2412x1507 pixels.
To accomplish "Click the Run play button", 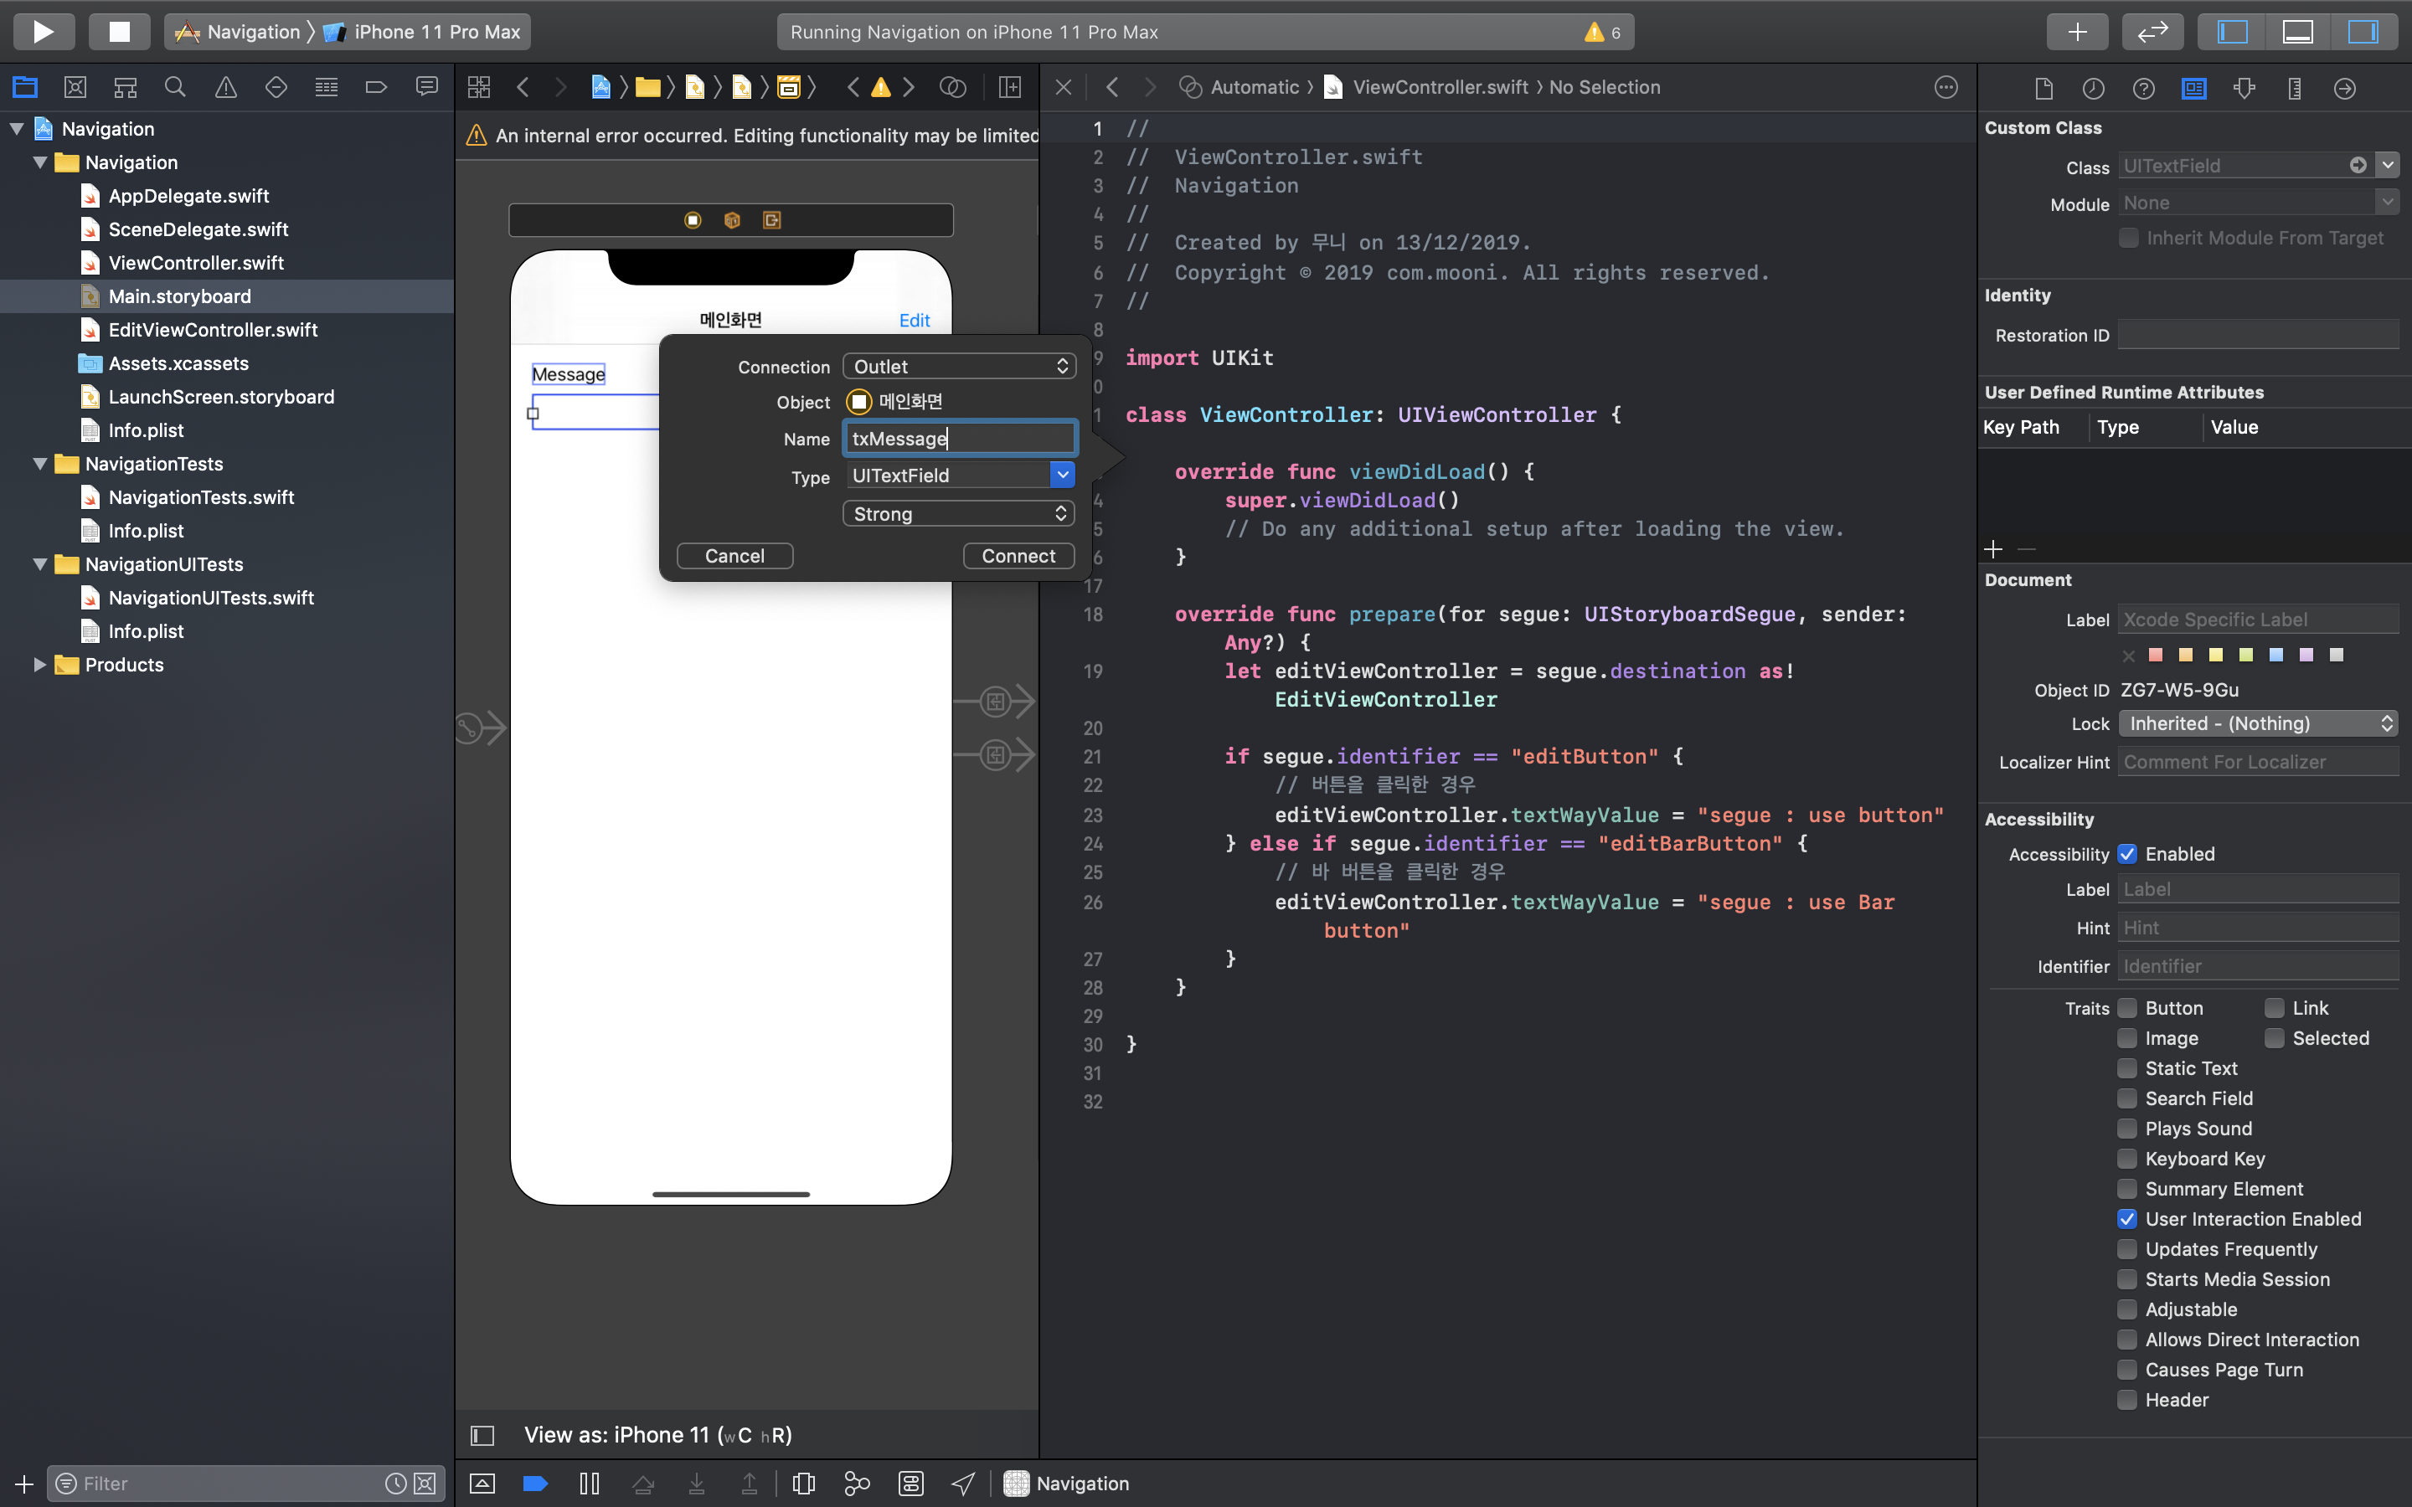I will pyautogui.click(x=43, y=31).
